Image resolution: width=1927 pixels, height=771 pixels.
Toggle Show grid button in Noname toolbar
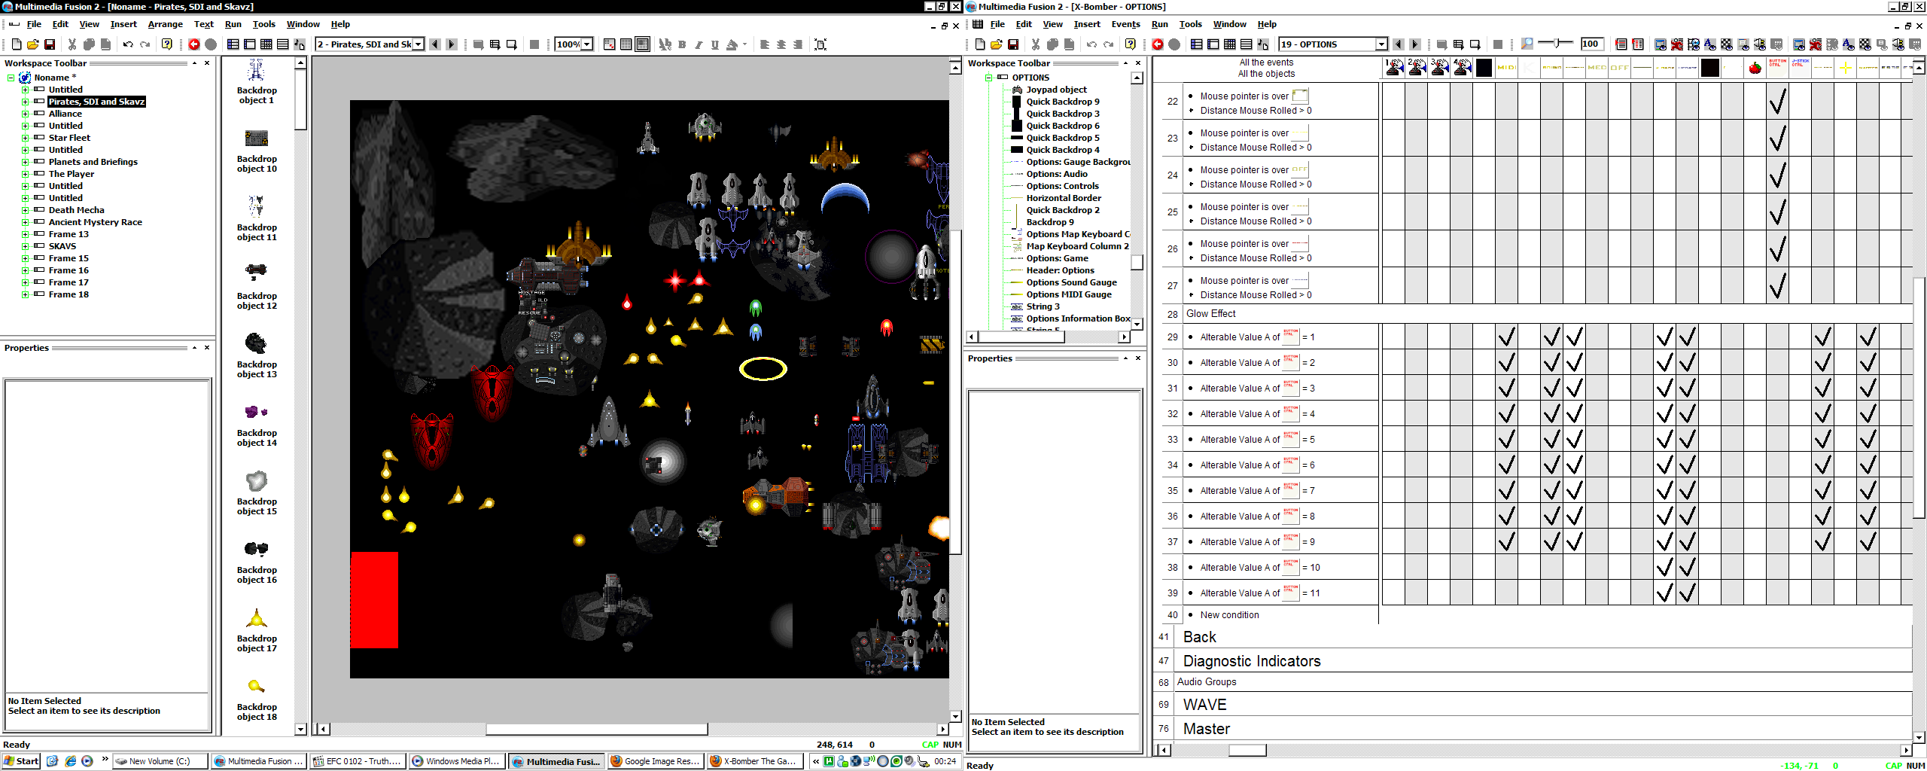tap(626, 44)
